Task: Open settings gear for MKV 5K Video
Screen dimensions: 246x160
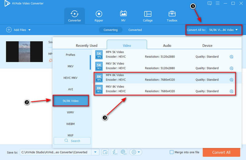Action: point(232,68)
